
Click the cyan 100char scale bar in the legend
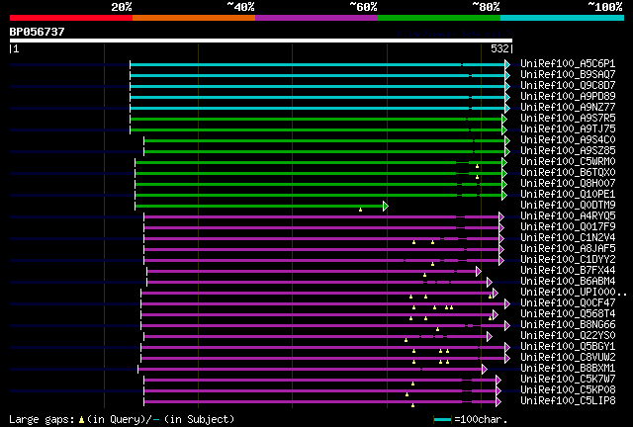[442, 420]
